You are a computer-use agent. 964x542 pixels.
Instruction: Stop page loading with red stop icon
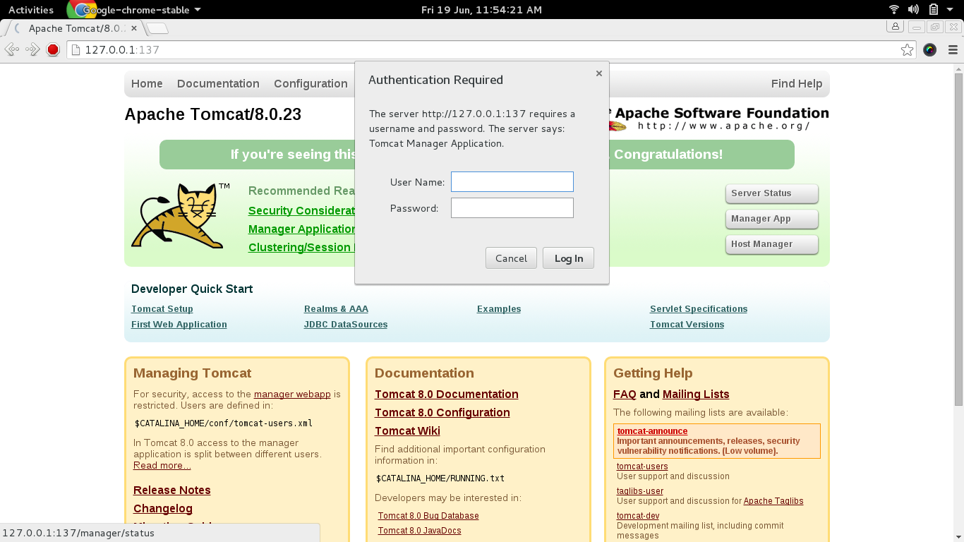[x=53, y=49]
